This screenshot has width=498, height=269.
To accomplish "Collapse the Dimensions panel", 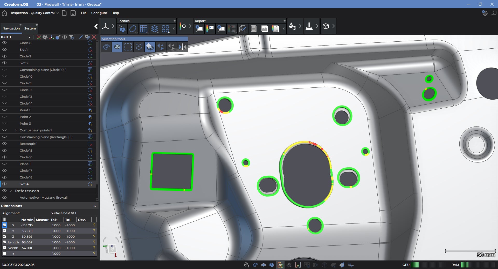I will pyautogui.click(x=94, y=206).
